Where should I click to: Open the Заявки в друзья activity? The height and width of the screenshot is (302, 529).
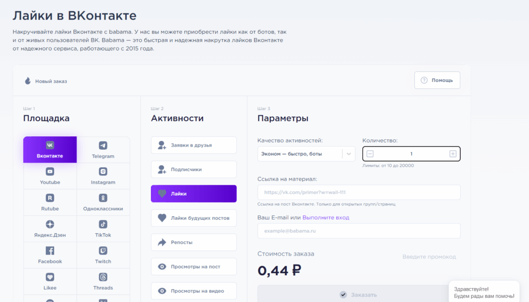(194, 145)
